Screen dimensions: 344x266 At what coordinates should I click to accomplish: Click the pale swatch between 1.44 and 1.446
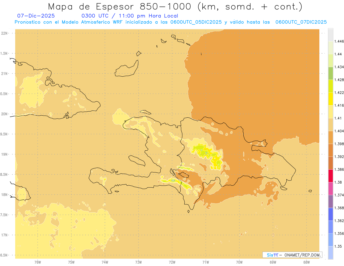pyautogui.click(x=331, y=48)
